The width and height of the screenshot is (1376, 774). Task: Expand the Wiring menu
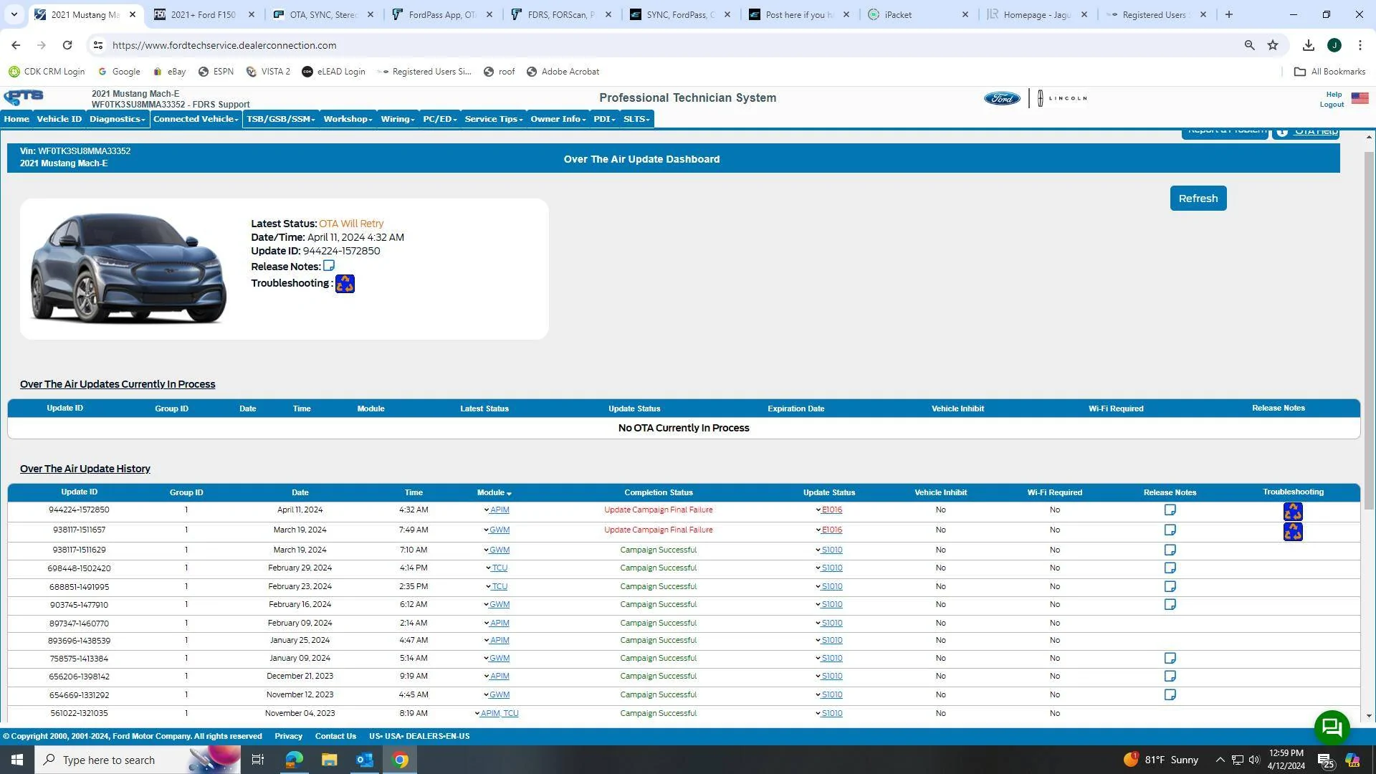[398, 119]
